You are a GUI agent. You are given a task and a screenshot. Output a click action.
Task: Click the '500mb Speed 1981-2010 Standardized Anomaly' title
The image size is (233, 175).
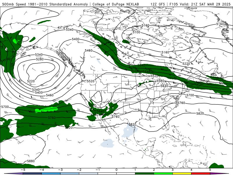45,4
